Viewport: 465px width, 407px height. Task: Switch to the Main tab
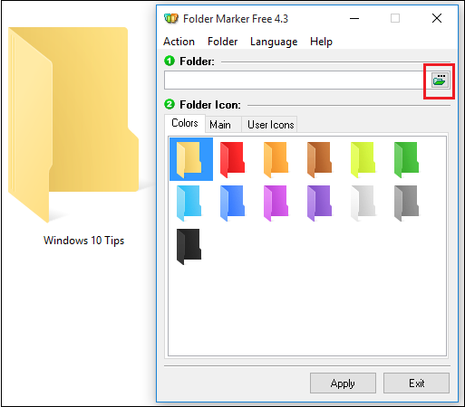pos(223,125)
